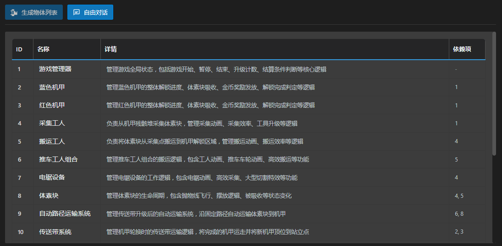Click dependency value 1 of 蓝色机甲

[x=457, y=87]
